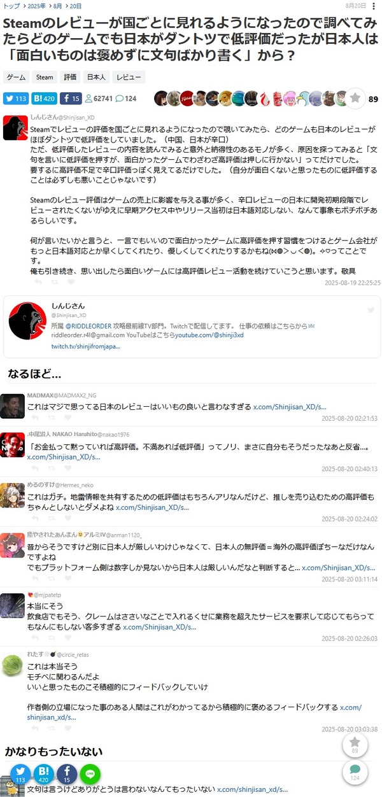Click the floating round Twitter icon 113

pyautogui.click(x=21, y=775)
